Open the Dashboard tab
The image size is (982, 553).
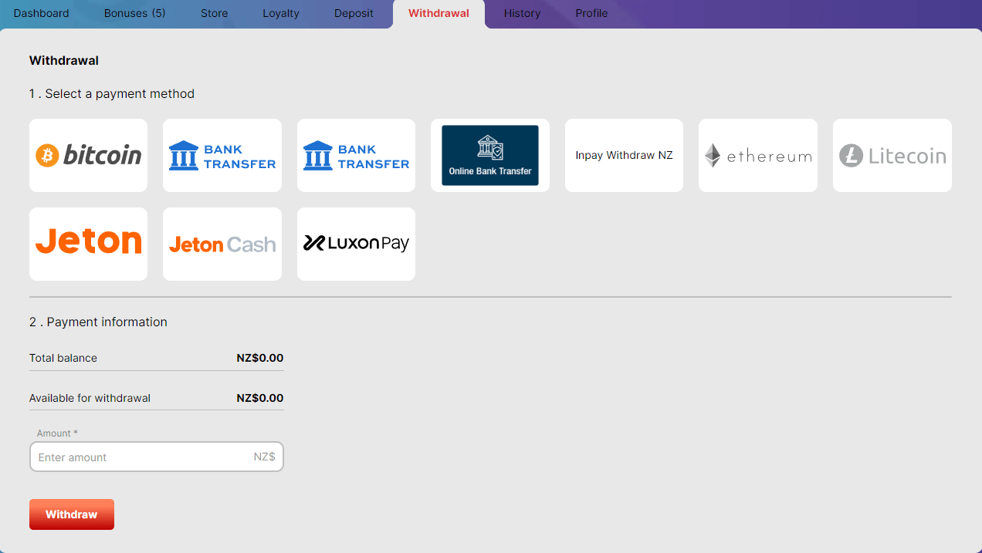coord(42,13)
